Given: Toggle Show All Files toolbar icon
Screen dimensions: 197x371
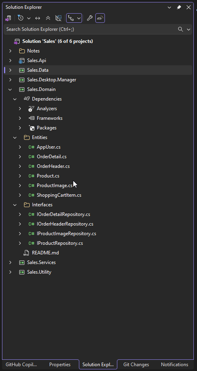Looking at the screenshot, I should (x=58, y=18).
